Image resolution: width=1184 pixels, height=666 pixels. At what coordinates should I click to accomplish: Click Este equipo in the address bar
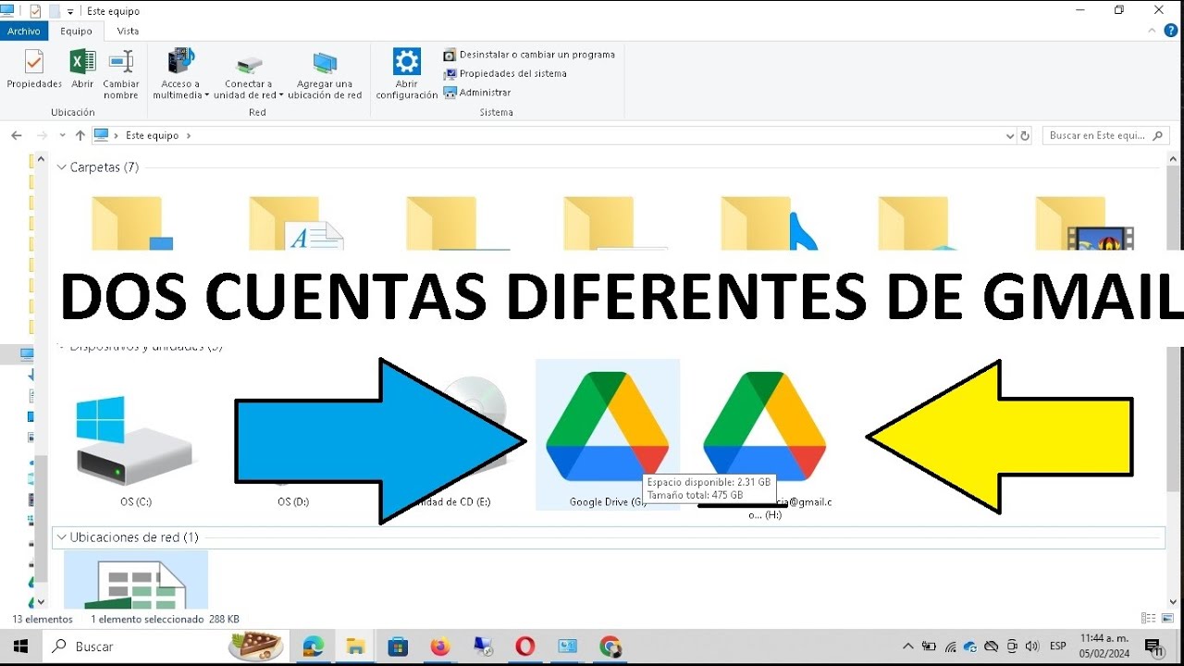[152, 135]
